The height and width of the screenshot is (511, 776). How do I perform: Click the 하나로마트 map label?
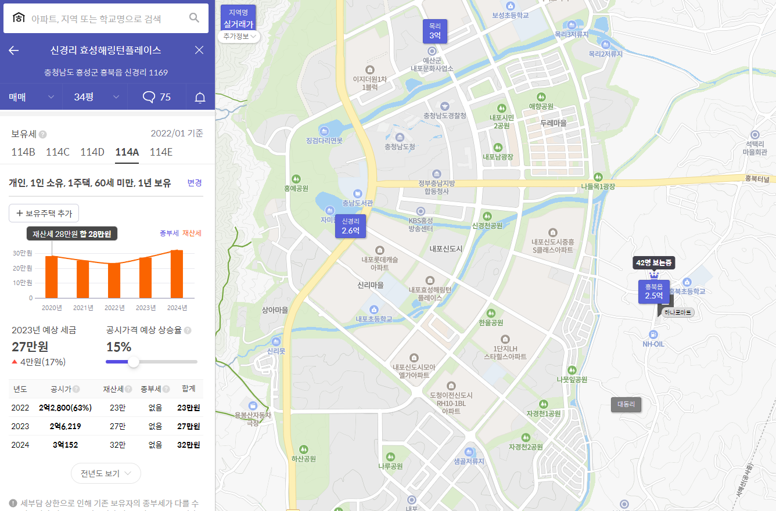(678, 312)
